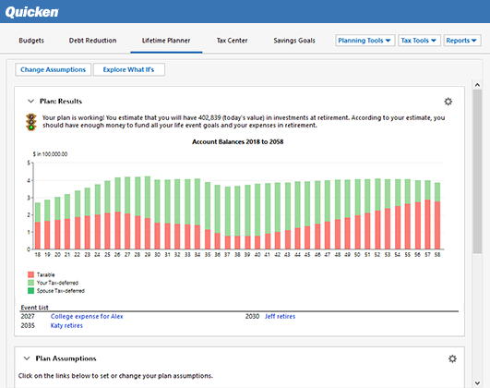Switch to the Debt Reduction tab
Screen dimensions: 490x388
[92, 41]
